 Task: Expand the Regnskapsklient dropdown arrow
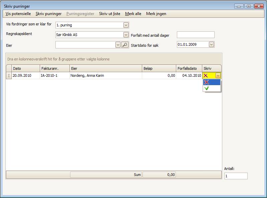[x=126, y=35]
